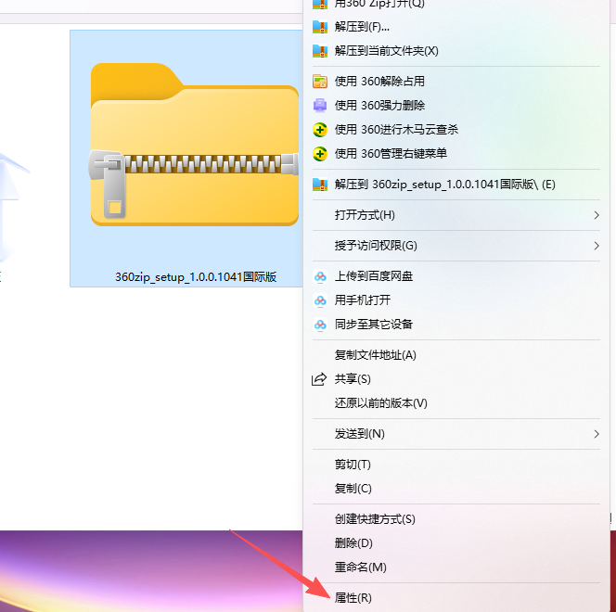Choose 用手机打开
The height and width of the screenshot is (612, 616).
456,300
